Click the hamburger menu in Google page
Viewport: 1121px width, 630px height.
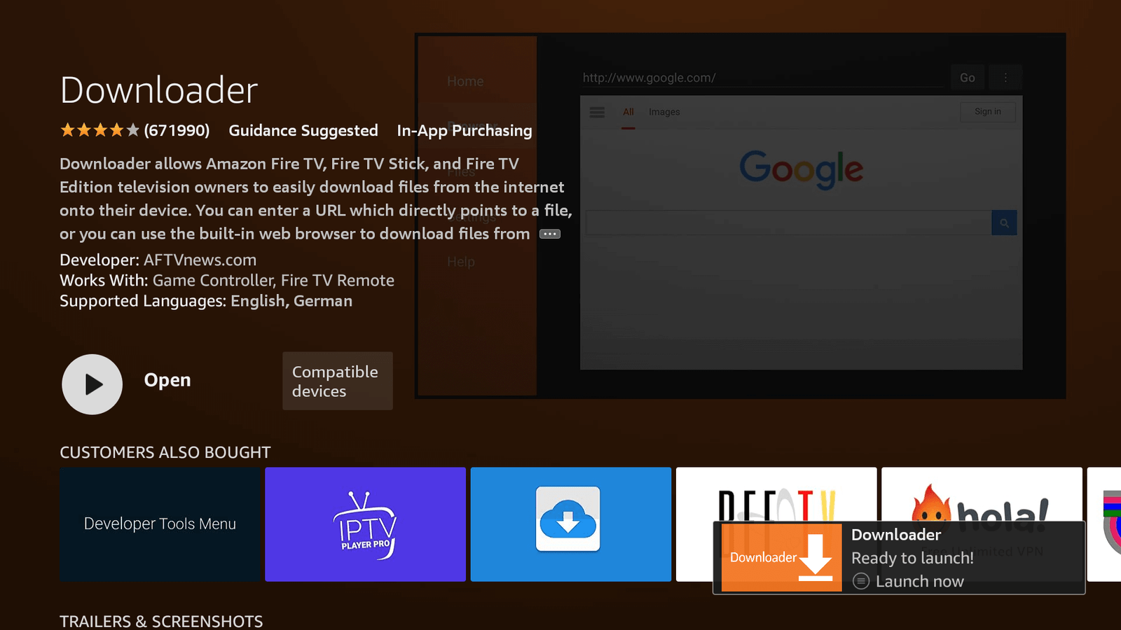[597, 112]
